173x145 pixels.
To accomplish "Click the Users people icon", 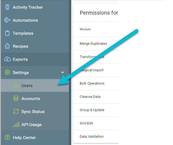I will (x=16, y=85).
